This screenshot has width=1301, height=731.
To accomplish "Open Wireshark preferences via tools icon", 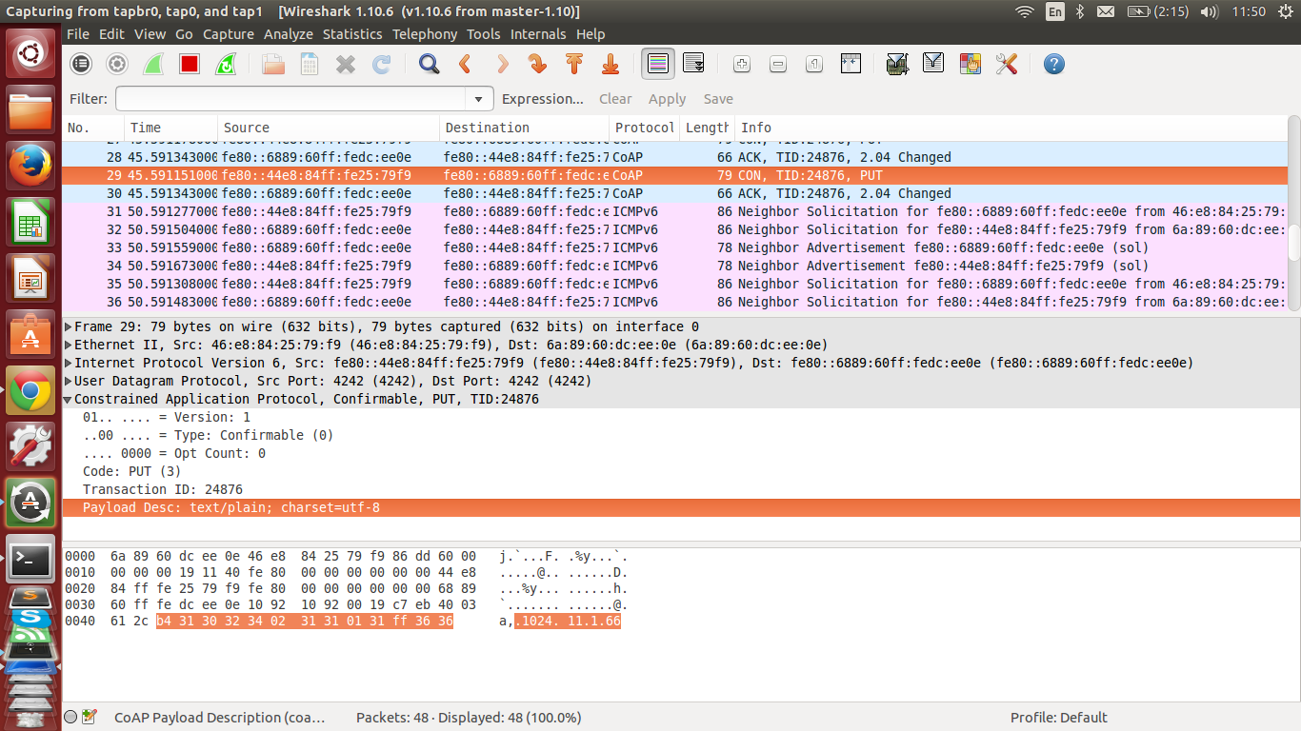I will pos(1006,64).
